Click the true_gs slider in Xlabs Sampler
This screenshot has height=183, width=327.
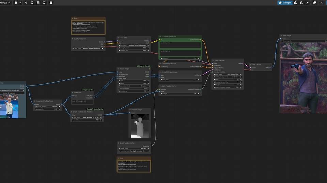pos(228,85)
